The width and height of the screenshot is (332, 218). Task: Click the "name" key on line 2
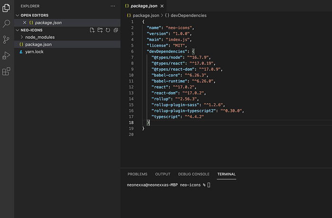[x=154, y=28]
